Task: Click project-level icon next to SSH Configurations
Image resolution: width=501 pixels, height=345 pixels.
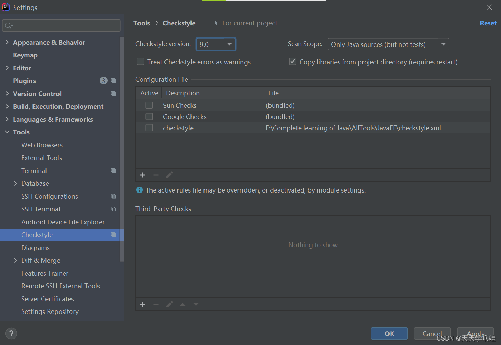Action: tap(114, 196)
